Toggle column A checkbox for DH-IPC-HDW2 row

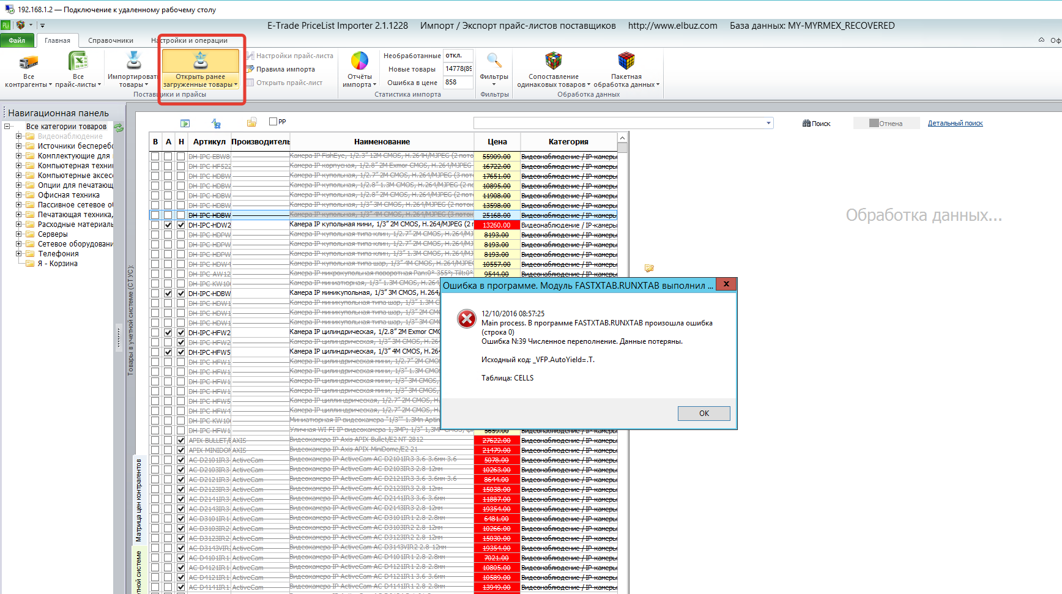click(168, 225)
